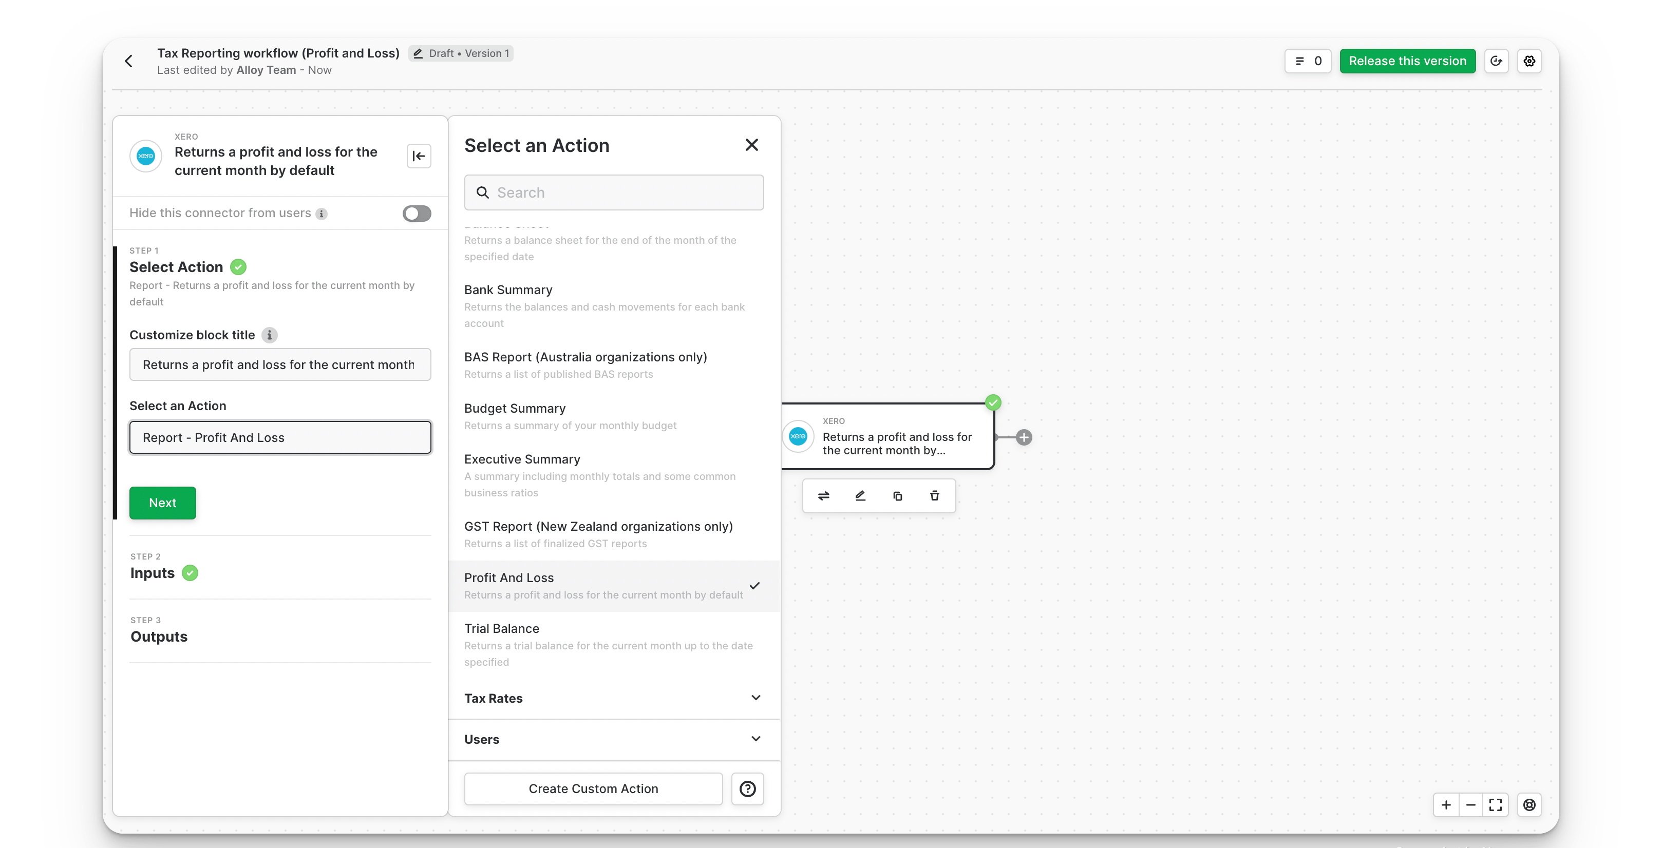Open help for custom actions

747,788
